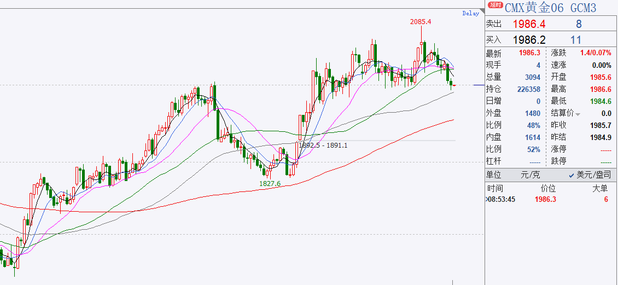
Task: Select previous settlement 1984.9
Action: pyautogui.click(x=600, y=137)
